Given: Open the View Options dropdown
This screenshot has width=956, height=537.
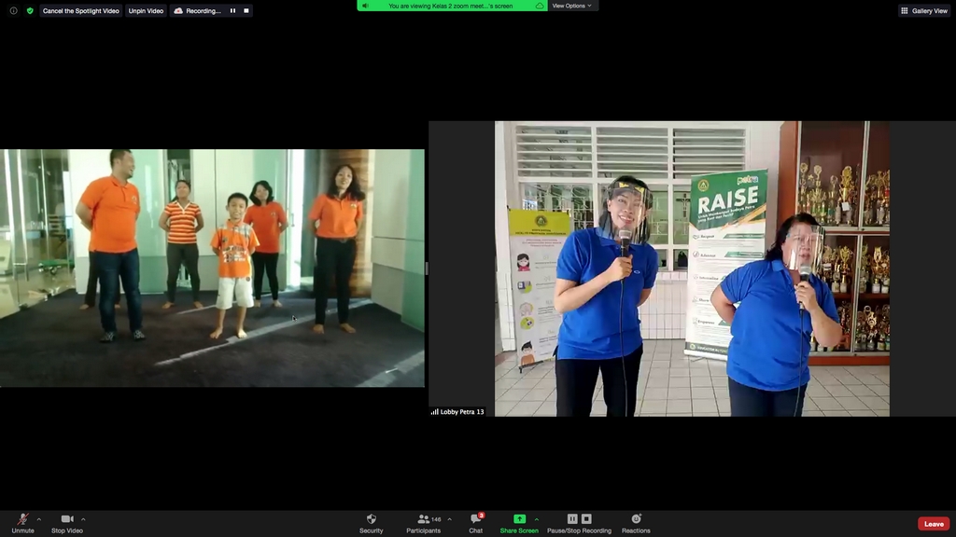Looking at the screenshot, I should (571, 6).
